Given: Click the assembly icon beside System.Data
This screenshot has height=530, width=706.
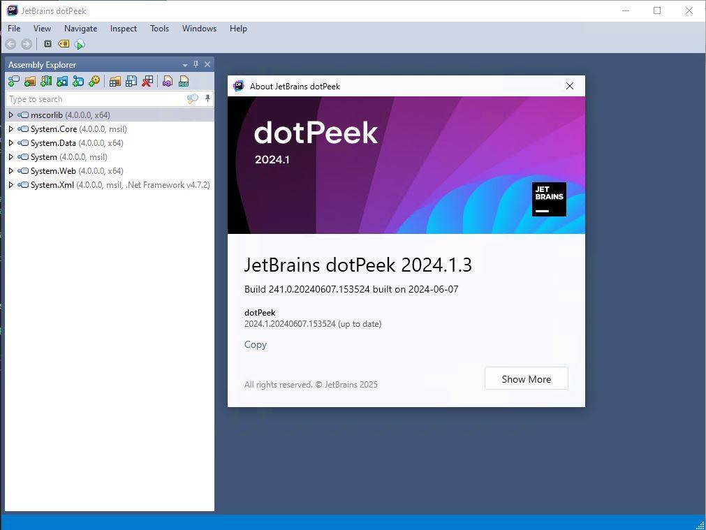Looking at the screenshot, I should pos(23,142).
